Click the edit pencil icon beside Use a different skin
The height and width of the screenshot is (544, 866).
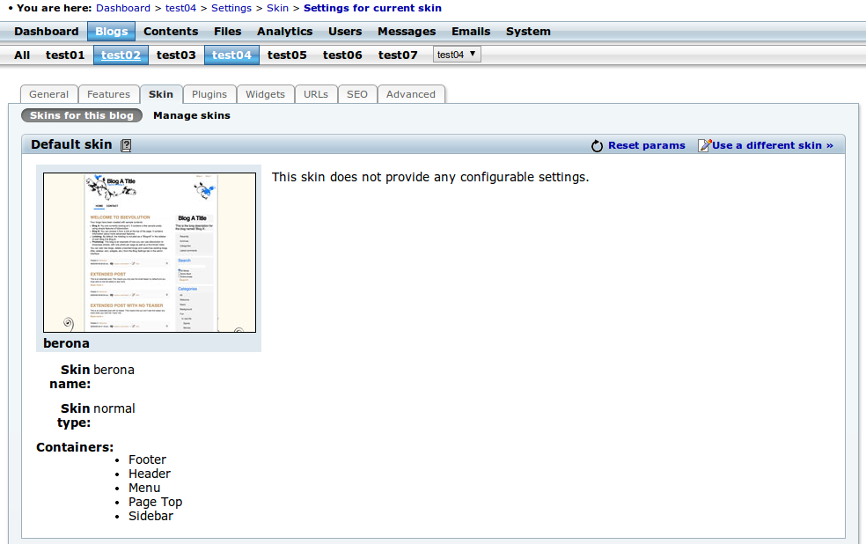704,145
